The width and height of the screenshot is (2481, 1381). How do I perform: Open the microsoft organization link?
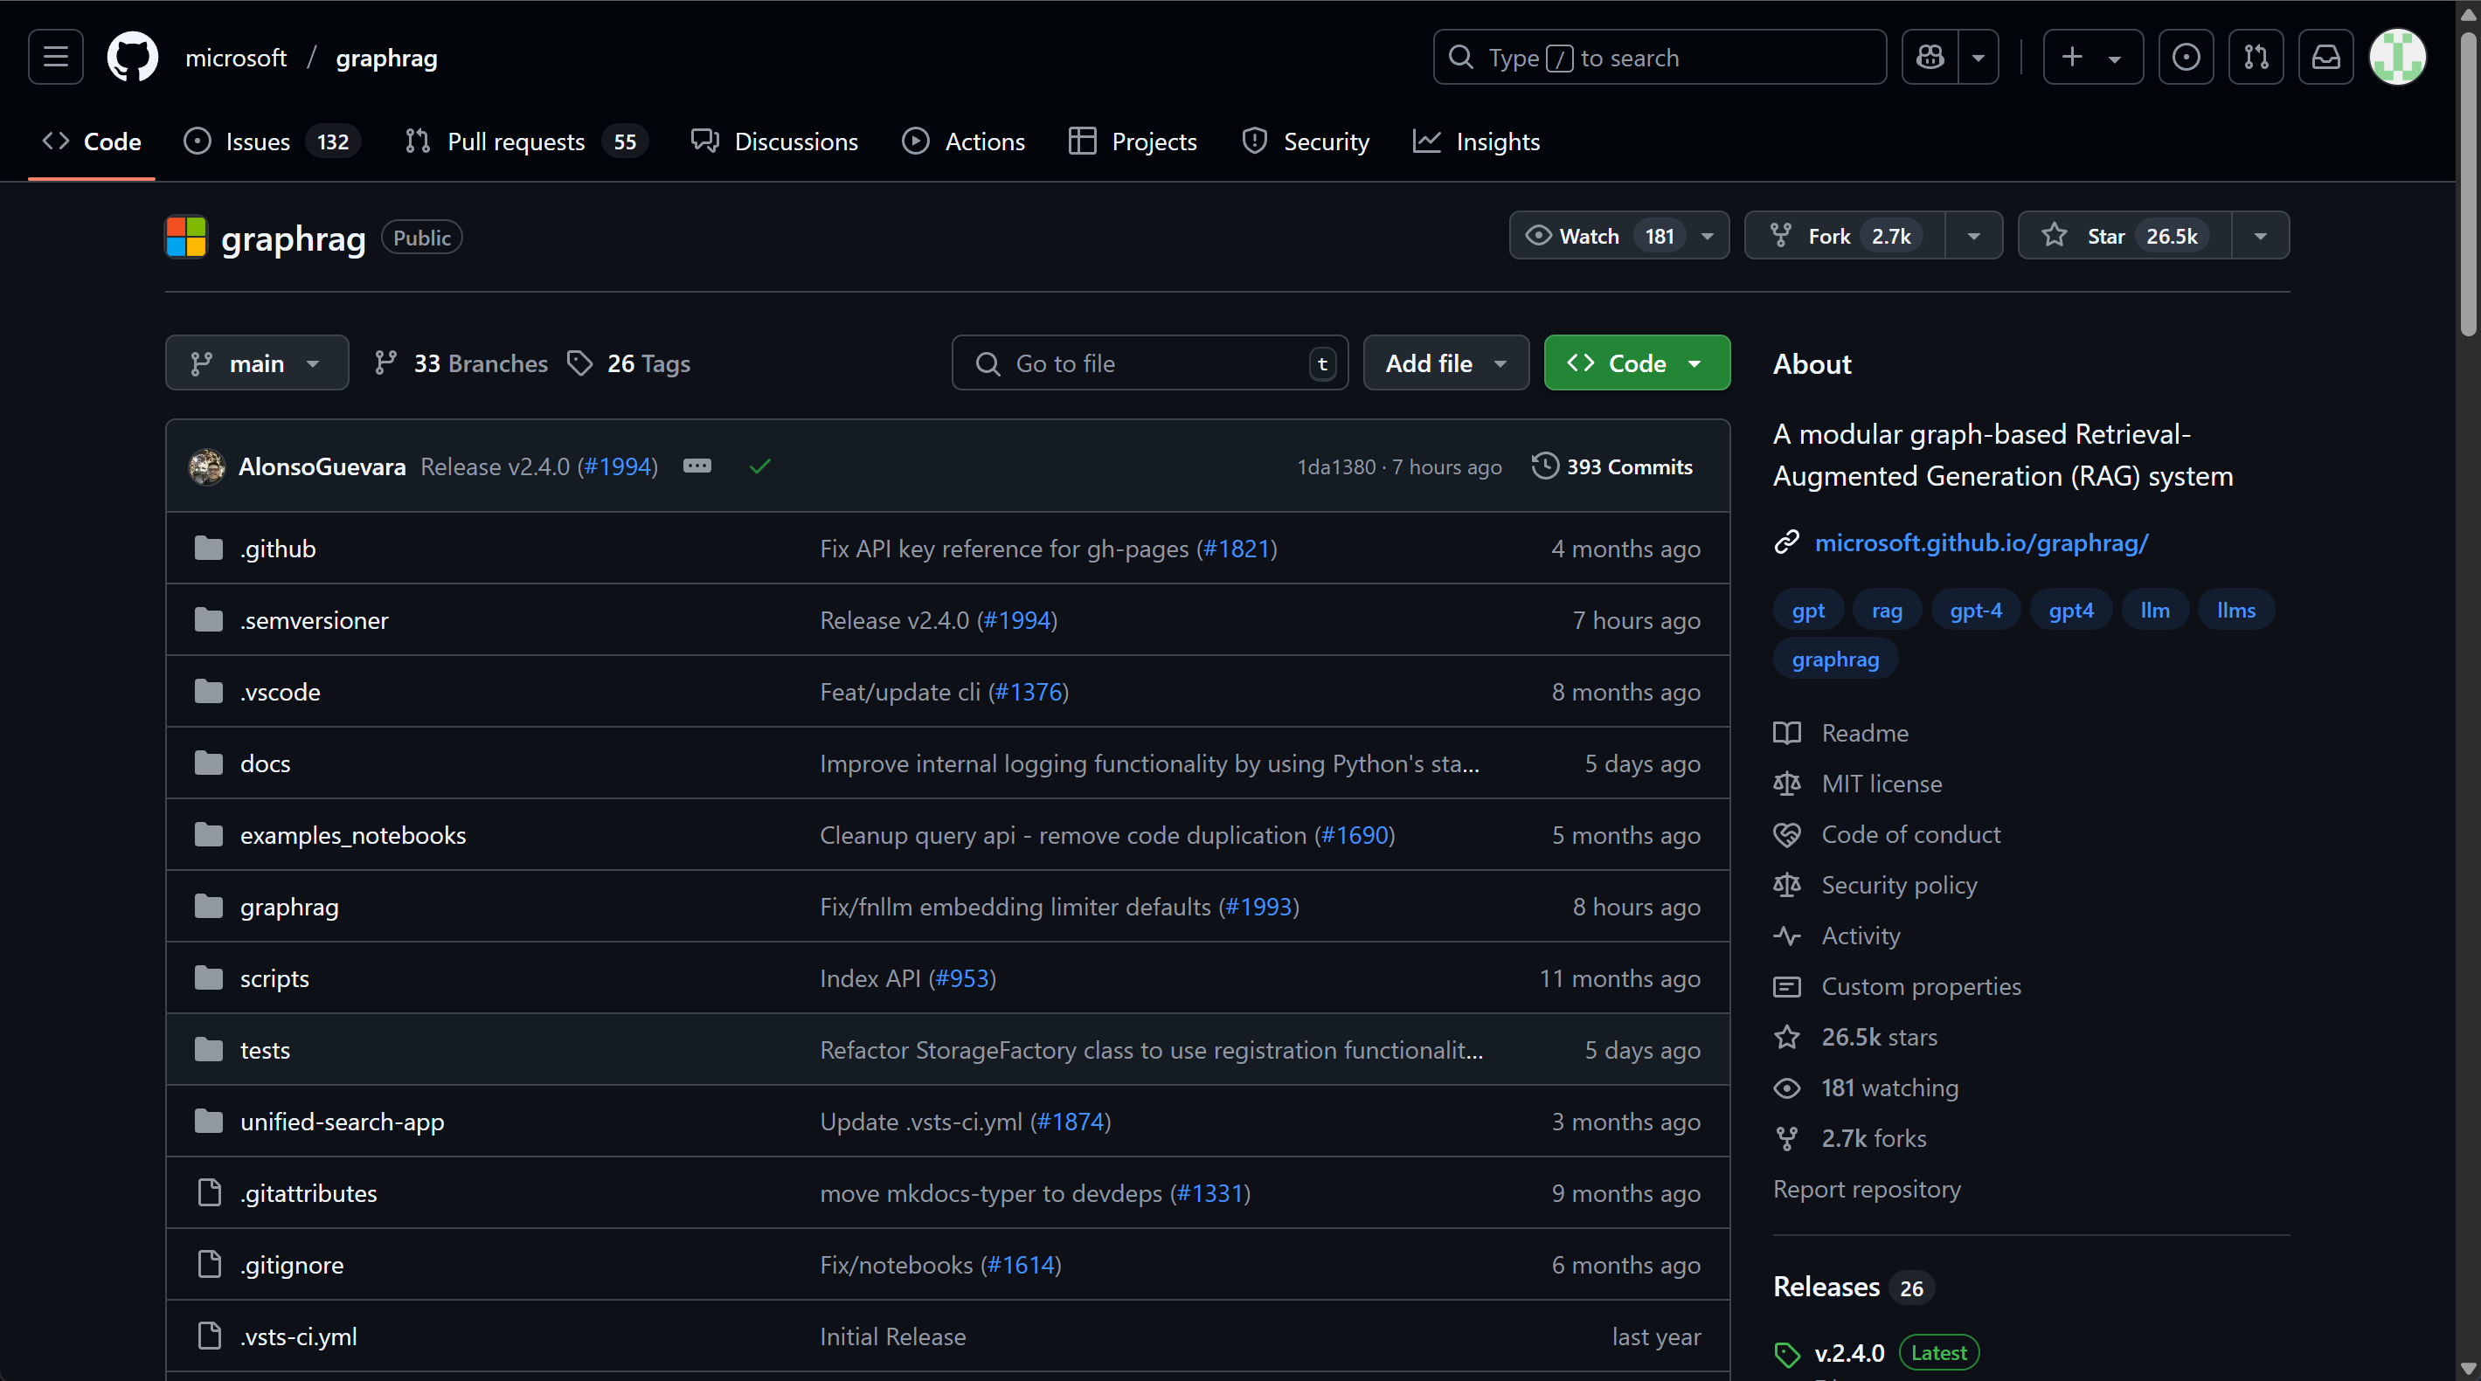[236, 58]
